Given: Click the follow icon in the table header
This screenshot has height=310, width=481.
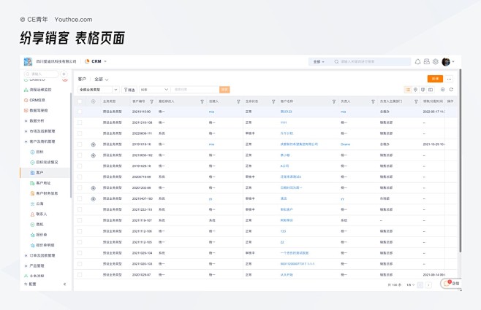Looking at the screenshot, I should [x=94, y=101].
